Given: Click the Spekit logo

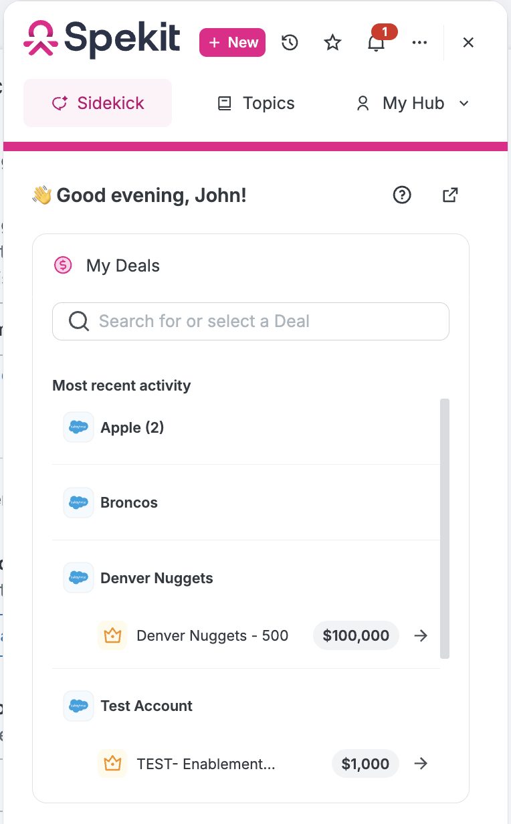Looking at the screenshot, I should 102,38.
